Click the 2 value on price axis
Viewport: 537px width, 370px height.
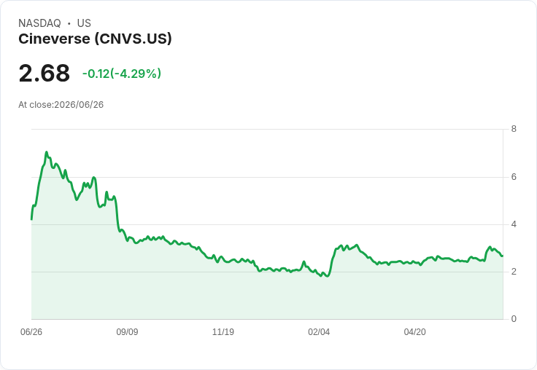point(514,272)
